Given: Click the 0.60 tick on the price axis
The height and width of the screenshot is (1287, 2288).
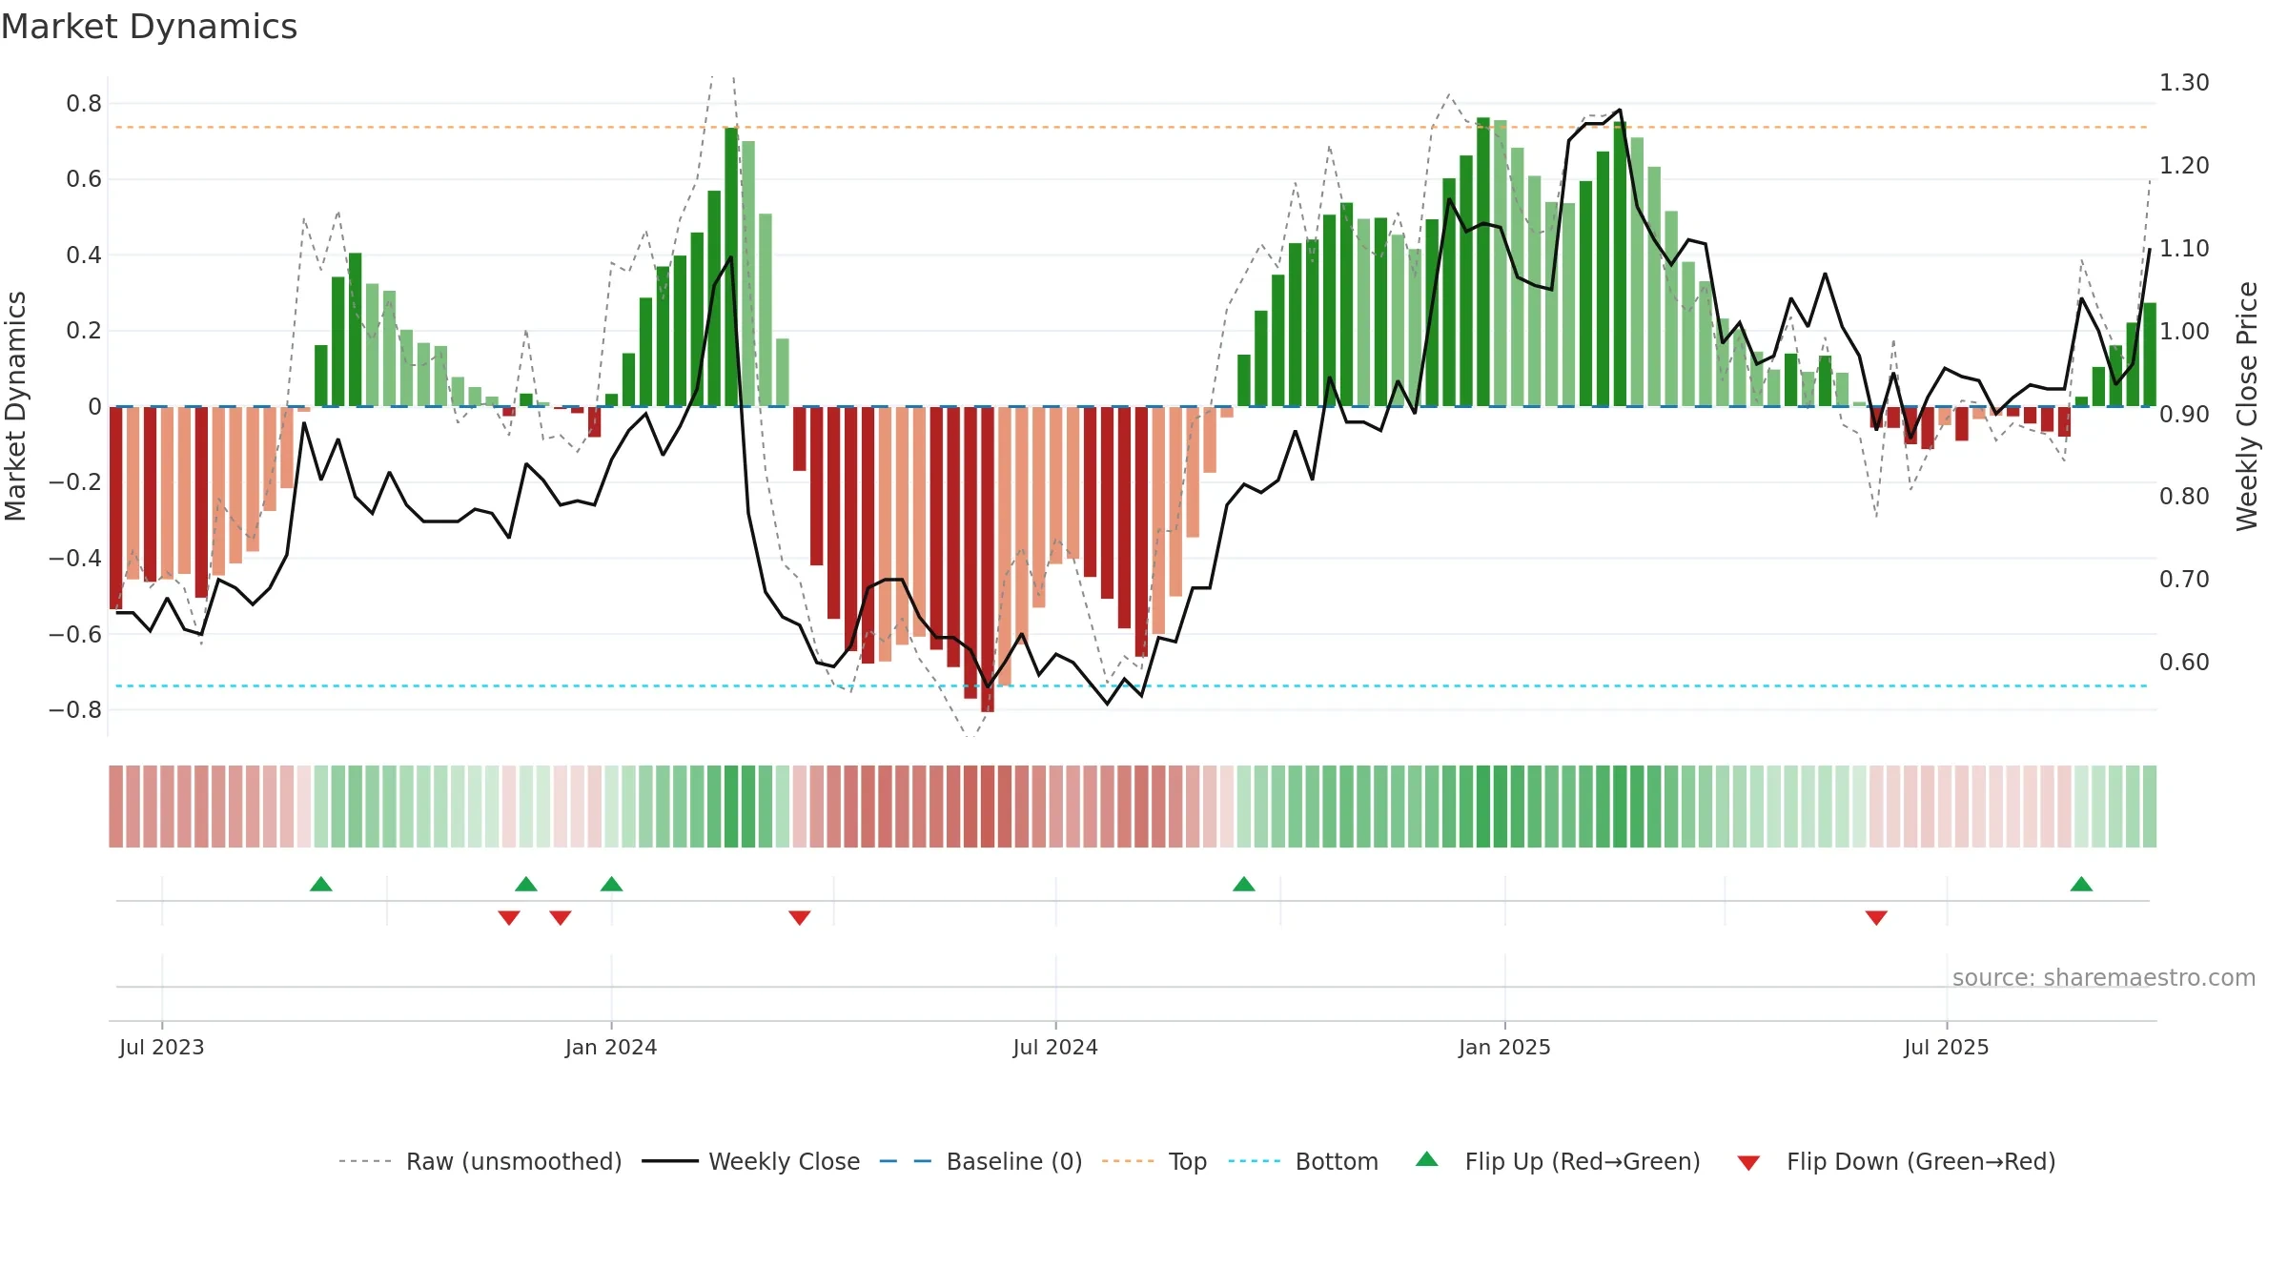Looking at the screenshot, I should click(x=2184, y=662).
